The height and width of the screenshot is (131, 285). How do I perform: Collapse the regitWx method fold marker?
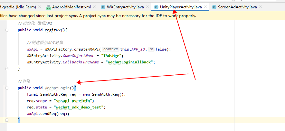(7, 30)
